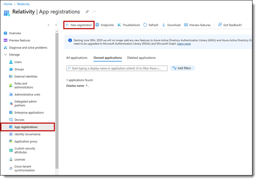
Task: Click the External Identities icon
Action: click(11, 76)
